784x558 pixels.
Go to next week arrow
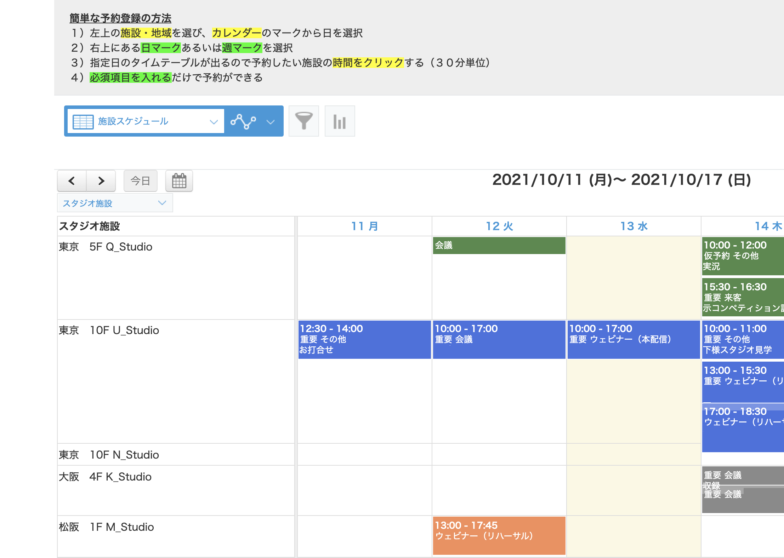click(x=101, y=181)
